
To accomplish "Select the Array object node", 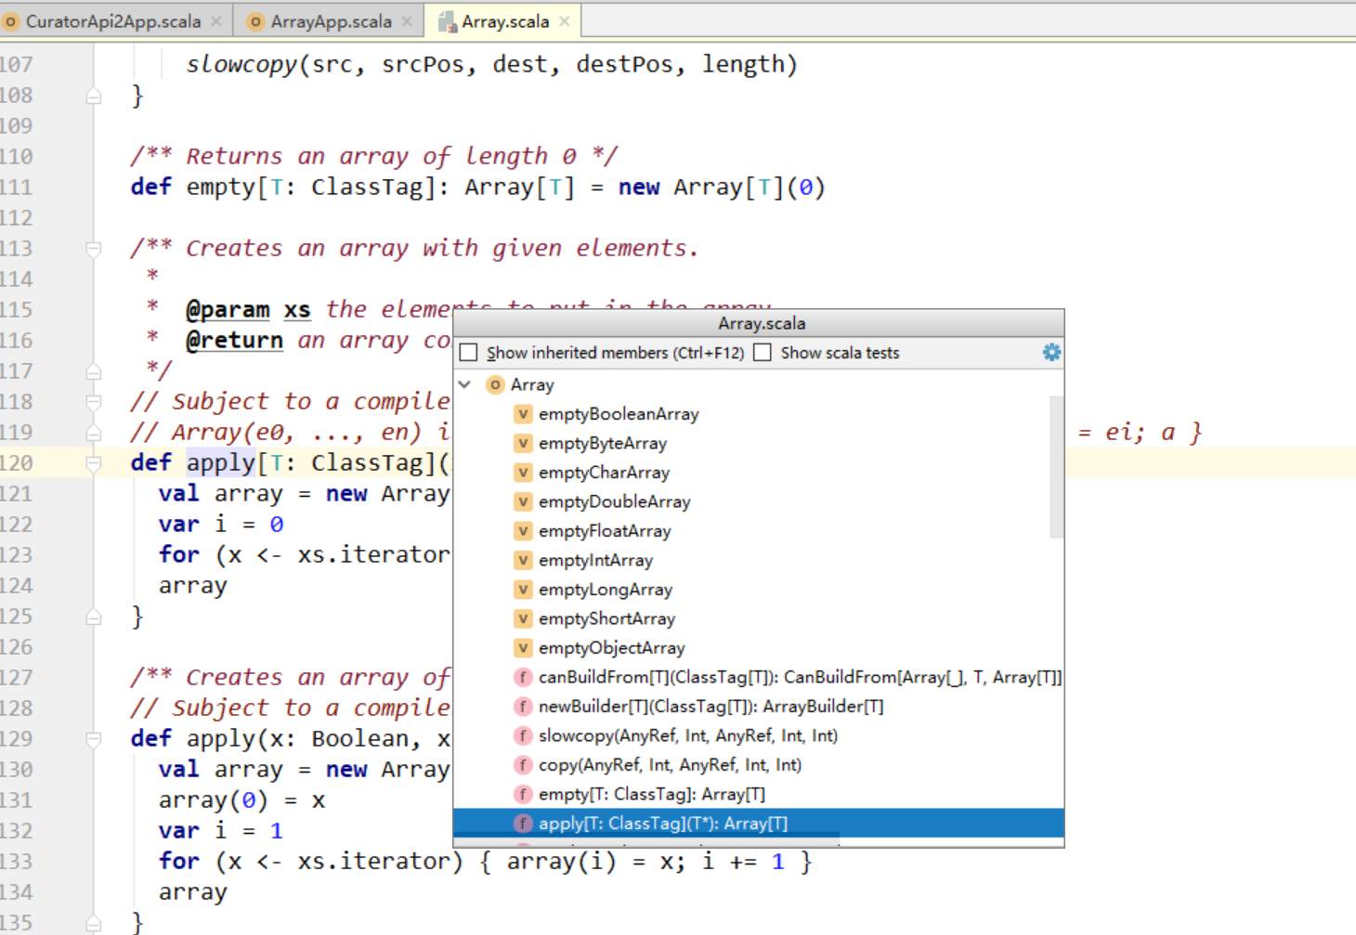I will 532,384.
